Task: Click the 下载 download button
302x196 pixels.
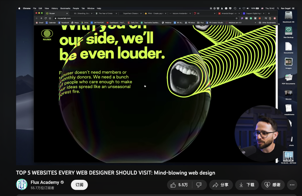Action: click(247, 185)
